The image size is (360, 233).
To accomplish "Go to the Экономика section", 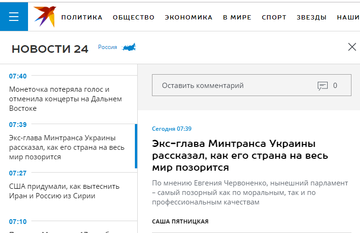I will pos(189,18).
